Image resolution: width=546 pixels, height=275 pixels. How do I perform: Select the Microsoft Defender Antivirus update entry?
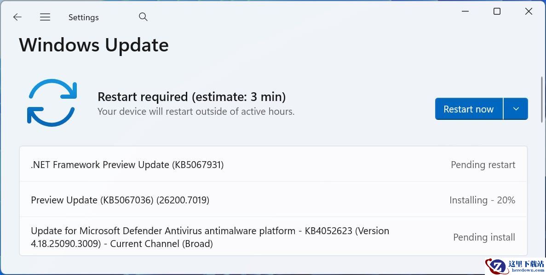pyautogui.click(x=210, y=237)
